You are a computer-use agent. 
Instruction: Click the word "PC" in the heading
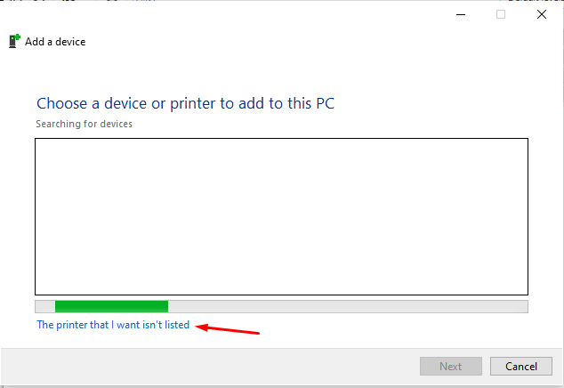click(326, 103)
